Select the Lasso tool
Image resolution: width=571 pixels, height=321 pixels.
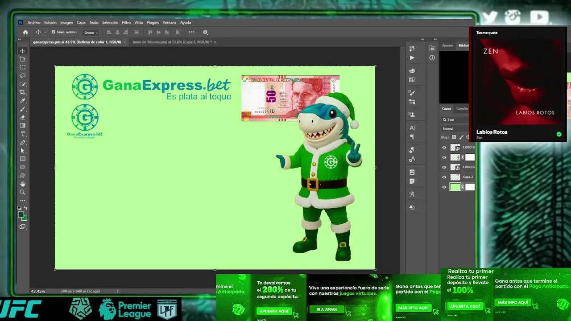pos(22,76)
